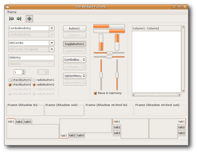Minimize The Widget Factory window
The width and height of the screenshot is (197, 154).
(174, 7)
